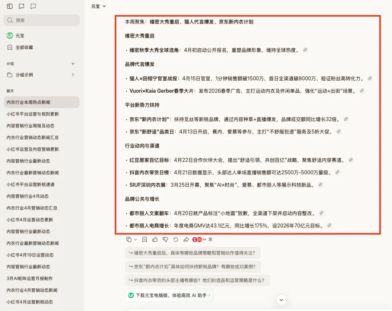Copy the response with copy icon
Viewport: 392px width, 311px height.
click(129, 239)
